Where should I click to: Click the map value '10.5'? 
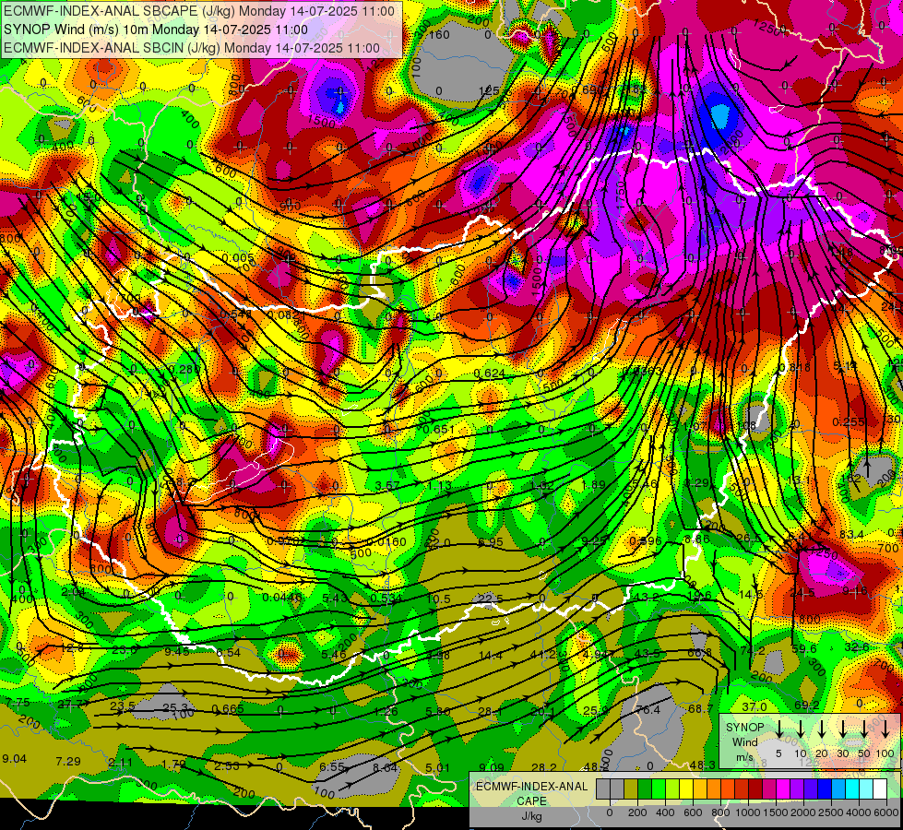coord(438,599)
